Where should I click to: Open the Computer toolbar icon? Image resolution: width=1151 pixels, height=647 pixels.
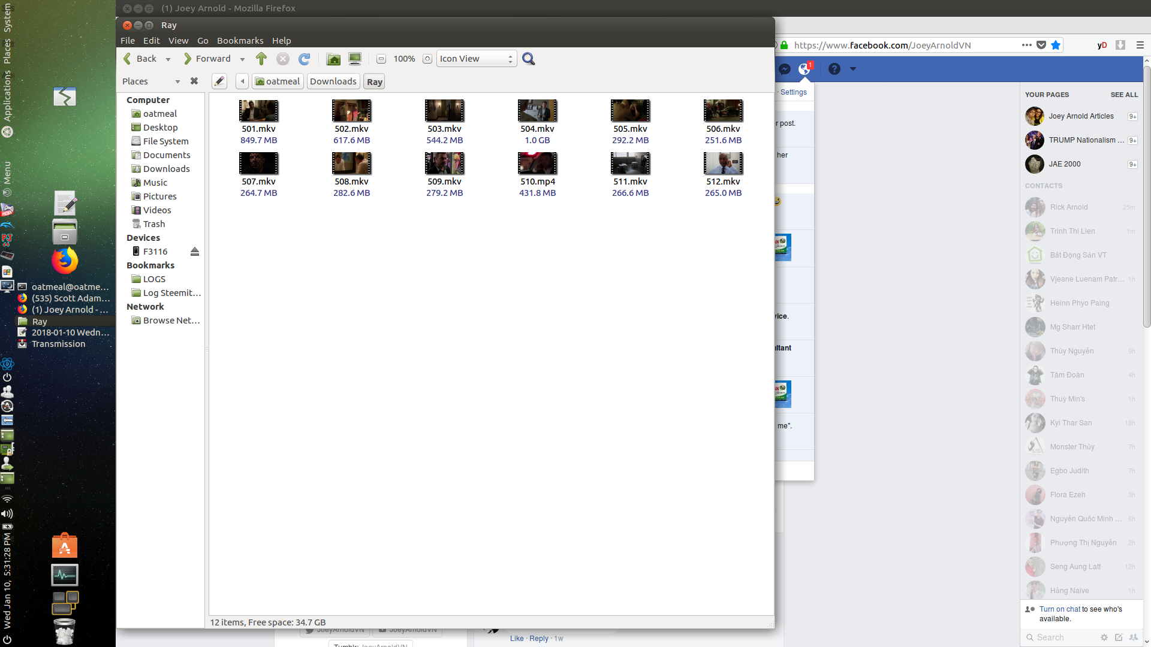click(x=355, y=59)
